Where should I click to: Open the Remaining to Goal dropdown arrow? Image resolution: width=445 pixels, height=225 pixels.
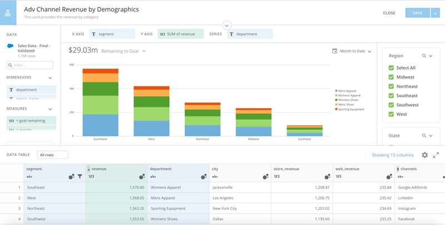tap(144, 51)
